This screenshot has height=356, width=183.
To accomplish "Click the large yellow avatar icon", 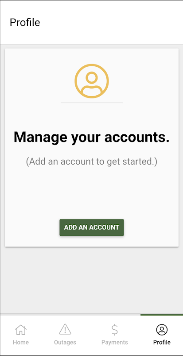I will [x=92, y=81].
